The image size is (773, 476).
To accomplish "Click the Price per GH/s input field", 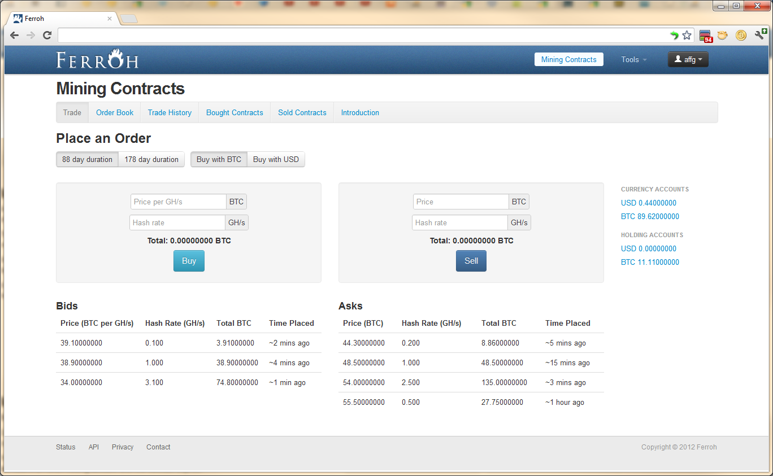I will (x=179, y=202).
